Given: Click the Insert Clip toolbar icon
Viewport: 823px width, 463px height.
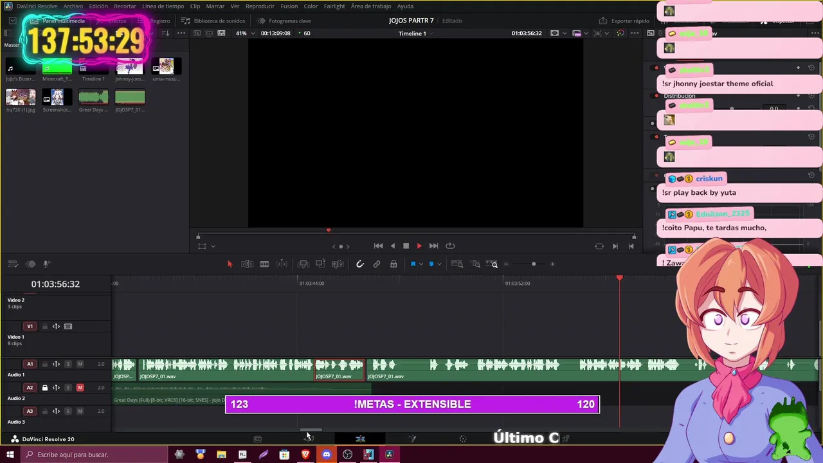Looking at the screenshot, I should click(x=303, y=264).
